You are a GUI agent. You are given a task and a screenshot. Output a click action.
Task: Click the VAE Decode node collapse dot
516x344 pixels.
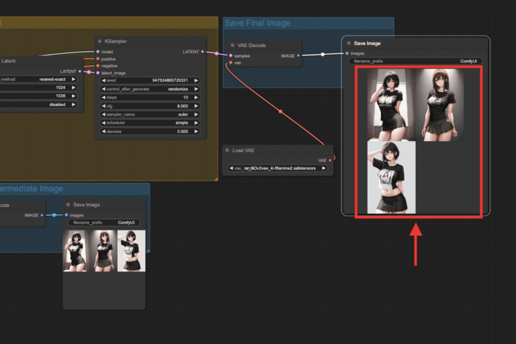[232, 46]
